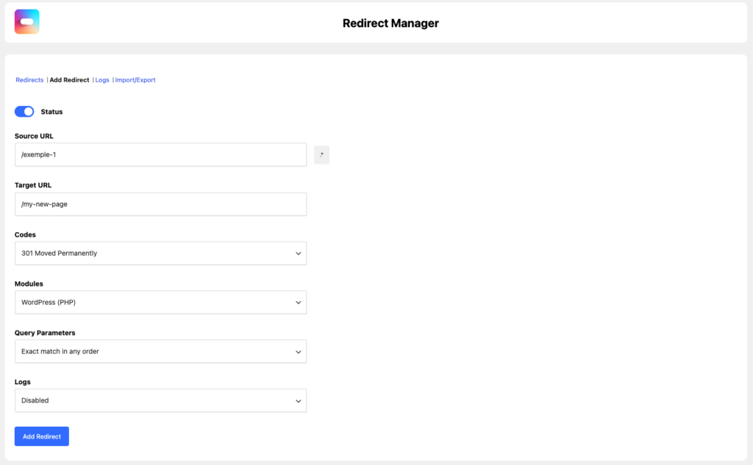753x465 pixels.
Task: Click the chevron in Query Parameters select
Action: coord(298,352)
